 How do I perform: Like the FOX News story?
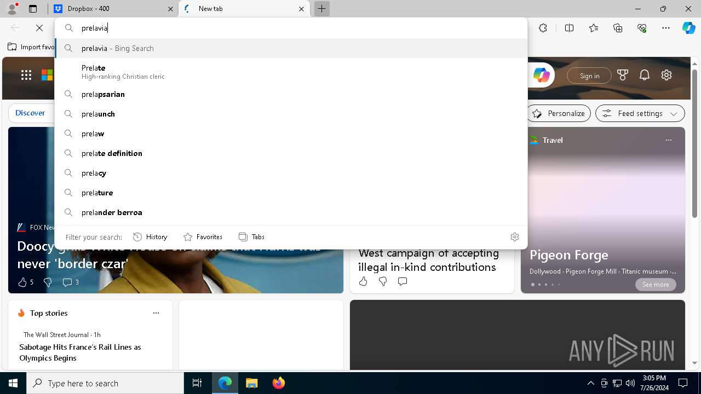22,282
